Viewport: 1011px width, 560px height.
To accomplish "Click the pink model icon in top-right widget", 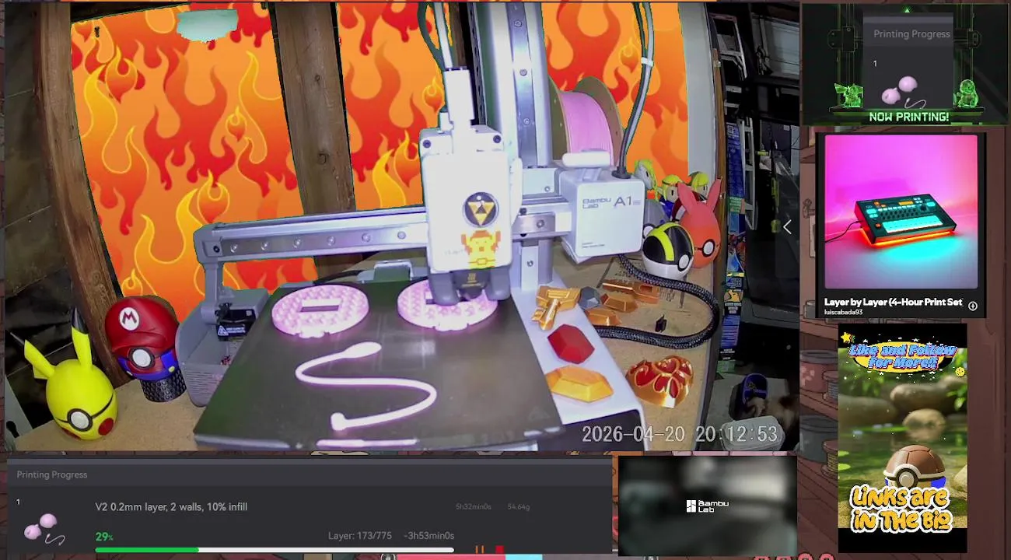I will point(902,91).
